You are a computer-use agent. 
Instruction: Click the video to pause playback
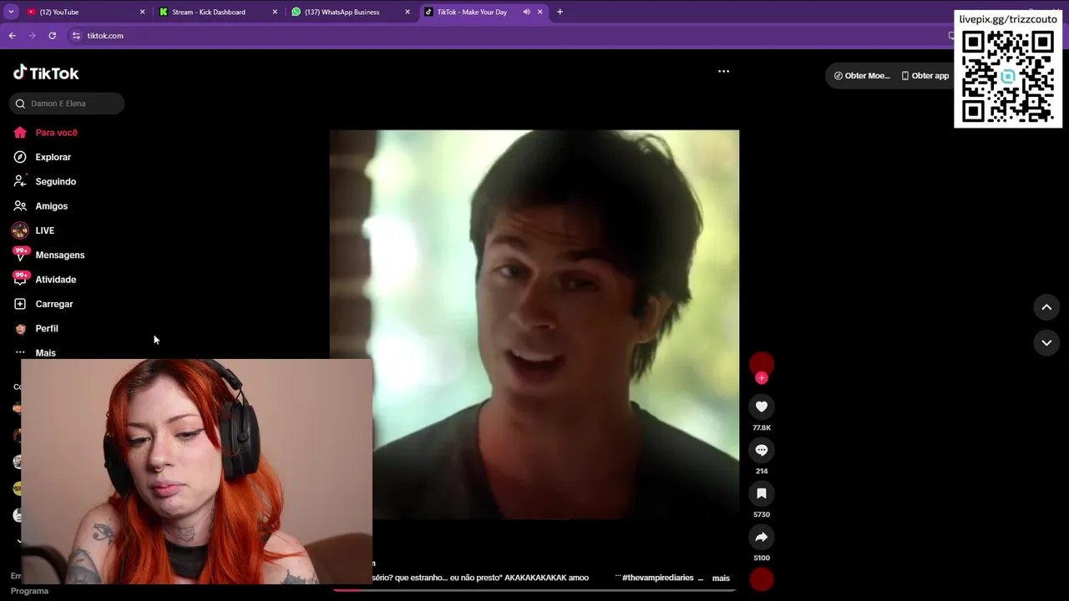pyautogui.click(x=534, y=324)
